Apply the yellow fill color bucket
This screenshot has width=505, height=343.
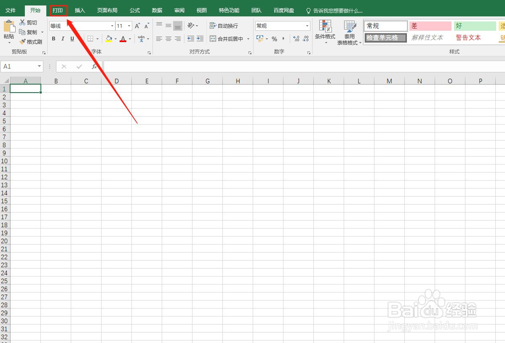109,39
